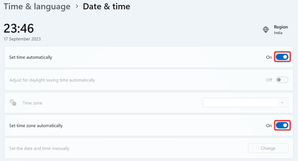
Task: Open the Time zone combo box
Action: (x=245, y=103)
